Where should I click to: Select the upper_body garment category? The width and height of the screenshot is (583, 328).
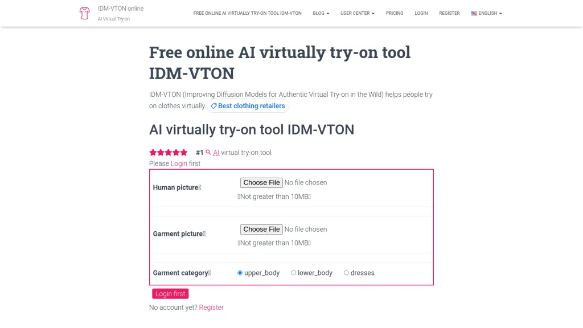pyautogui.click(x=240, y=273)
